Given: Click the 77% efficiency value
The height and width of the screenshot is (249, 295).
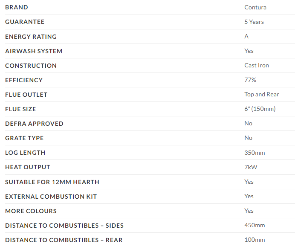Looking at the screenshot, I should coord(250,80).
